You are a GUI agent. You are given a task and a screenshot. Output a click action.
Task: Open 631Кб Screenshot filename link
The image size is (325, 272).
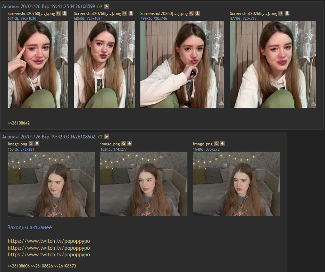pyautogui.click(x=31, y=14)
